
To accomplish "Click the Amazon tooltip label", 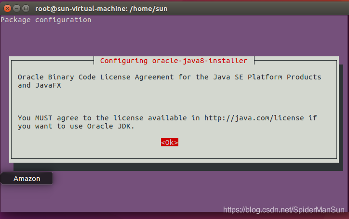I will (27, 179).
